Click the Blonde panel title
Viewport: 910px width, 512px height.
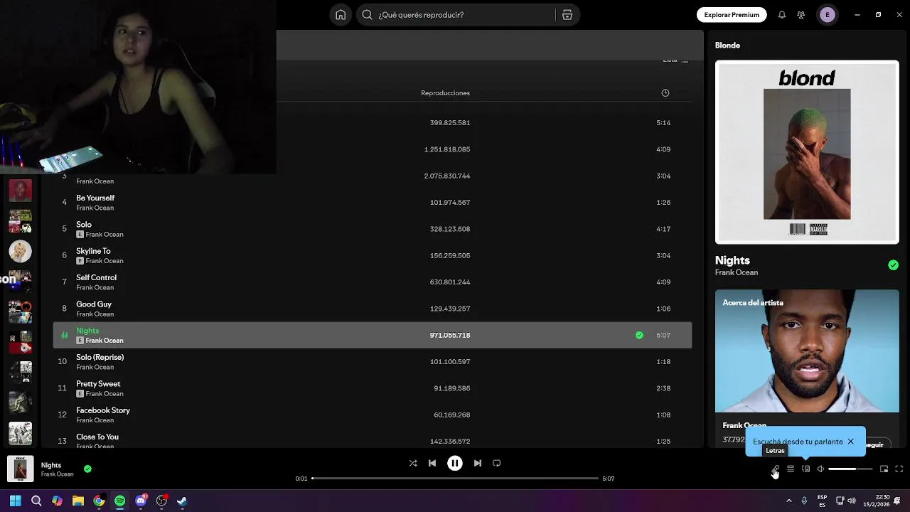[x=727, y=45]
